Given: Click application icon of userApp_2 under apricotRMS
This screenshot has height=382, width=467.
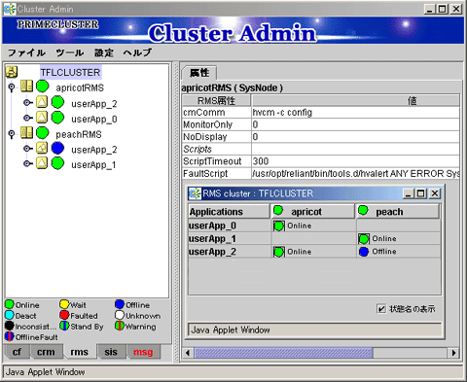Looking at the screenshot, I should click(x=42, y=102).
